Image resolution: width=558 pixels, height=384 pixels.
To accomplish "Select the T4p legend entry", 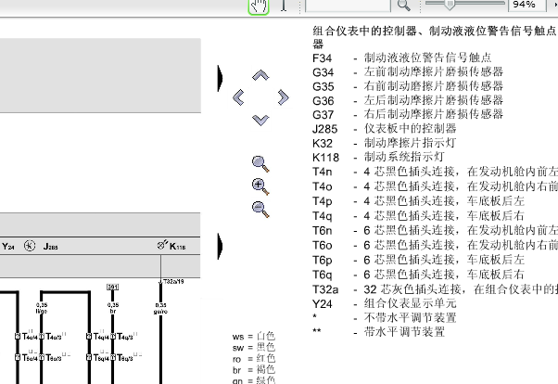I will coord(419,201).
